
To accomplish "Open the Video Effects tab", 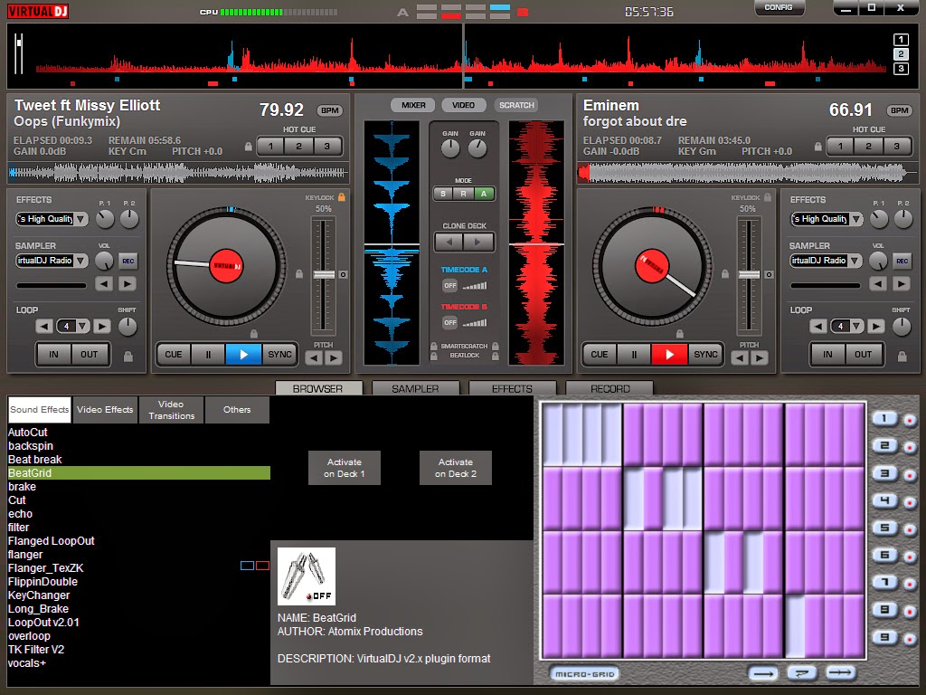I will pyautogui.click(x=105, y=409).
